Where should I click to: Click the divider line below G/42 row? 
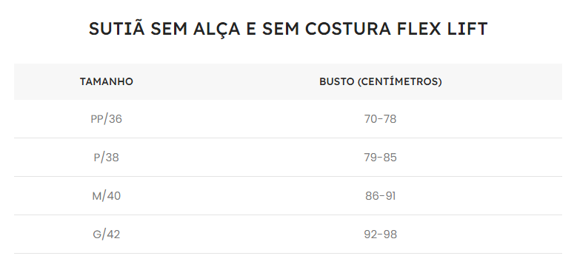click(x=288, y=253)
